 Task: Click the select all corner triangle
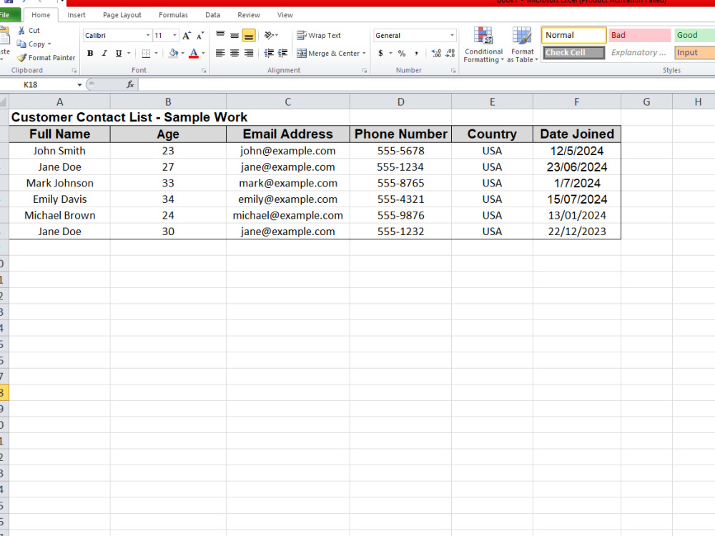(4, 101)
